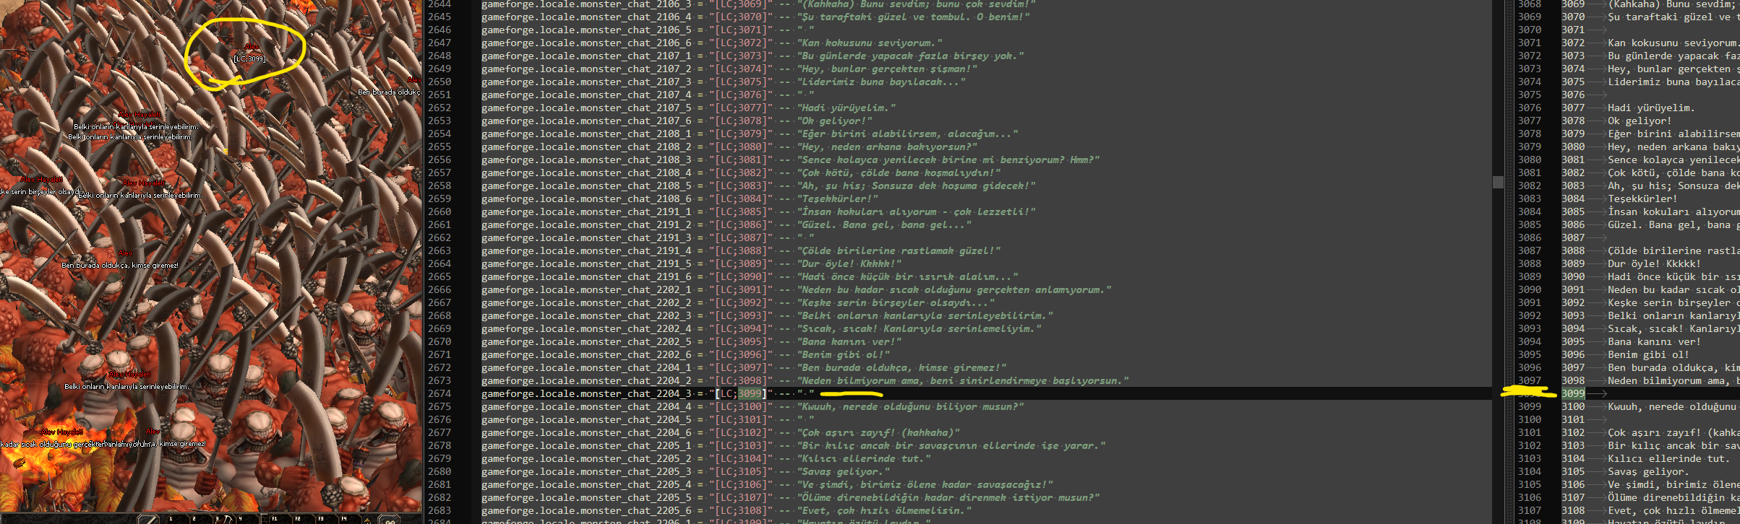
Task: Click the key monster_chat_2205_6
Action: coord(586,510)
